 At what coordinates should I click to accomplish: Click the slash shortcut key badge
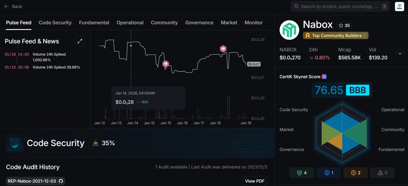click(x=384, y=6)
